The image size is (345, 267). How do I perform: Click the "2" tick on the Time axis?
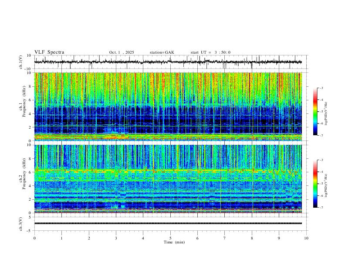coord(89,238)
